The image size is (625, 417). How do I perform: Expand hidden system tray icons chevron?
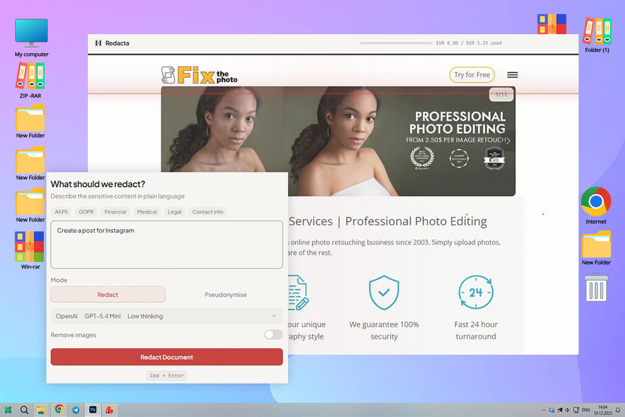click(543, 410)
